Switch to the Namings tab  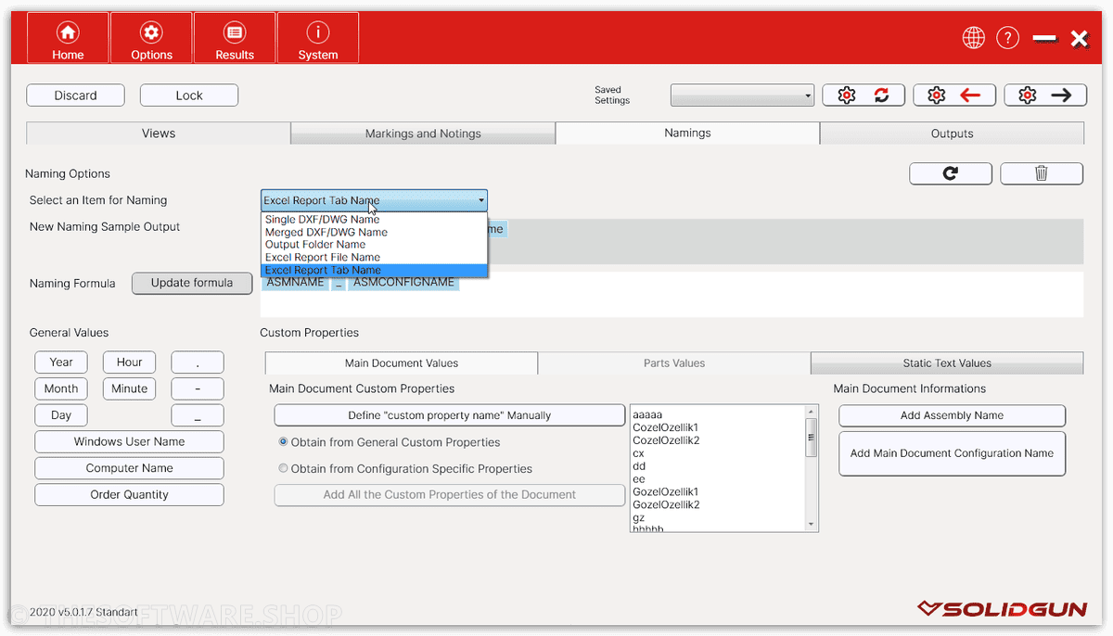(x=687, y=134)
